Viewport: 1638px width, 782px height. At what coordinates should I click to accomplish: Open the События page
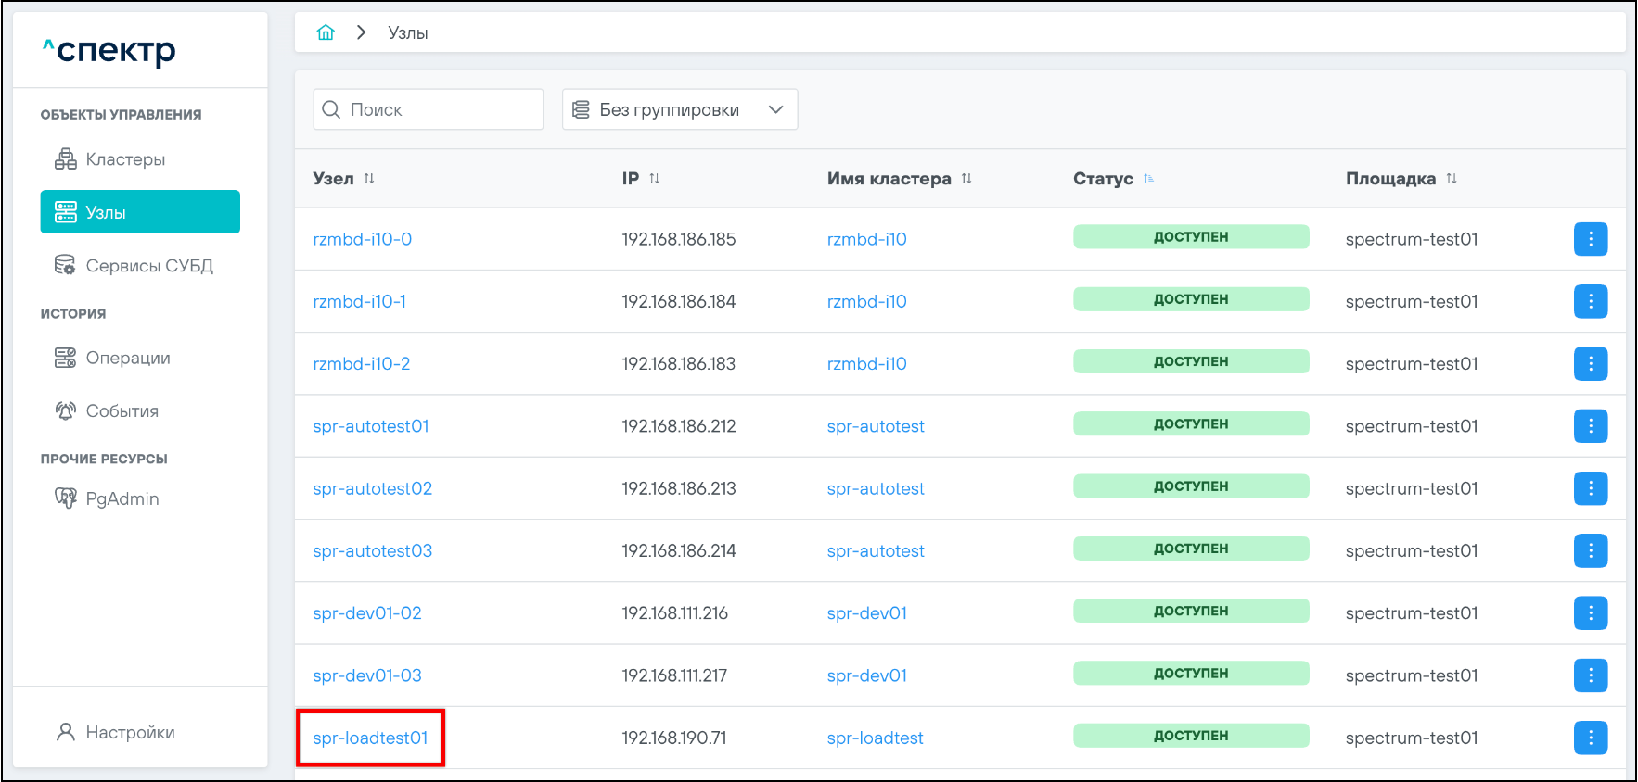click(x=122, y=411)
